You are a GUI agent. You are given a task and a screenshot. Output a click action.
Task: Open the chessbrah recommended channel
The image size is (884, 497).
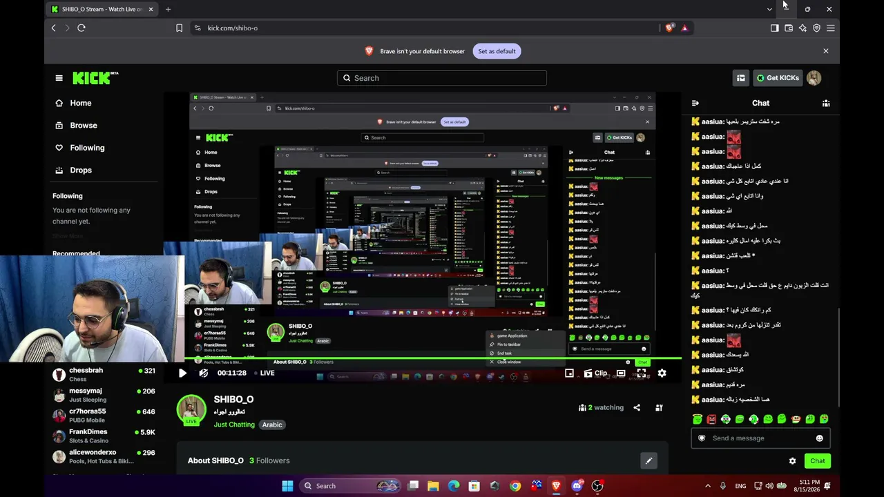[x=105, y=374]
